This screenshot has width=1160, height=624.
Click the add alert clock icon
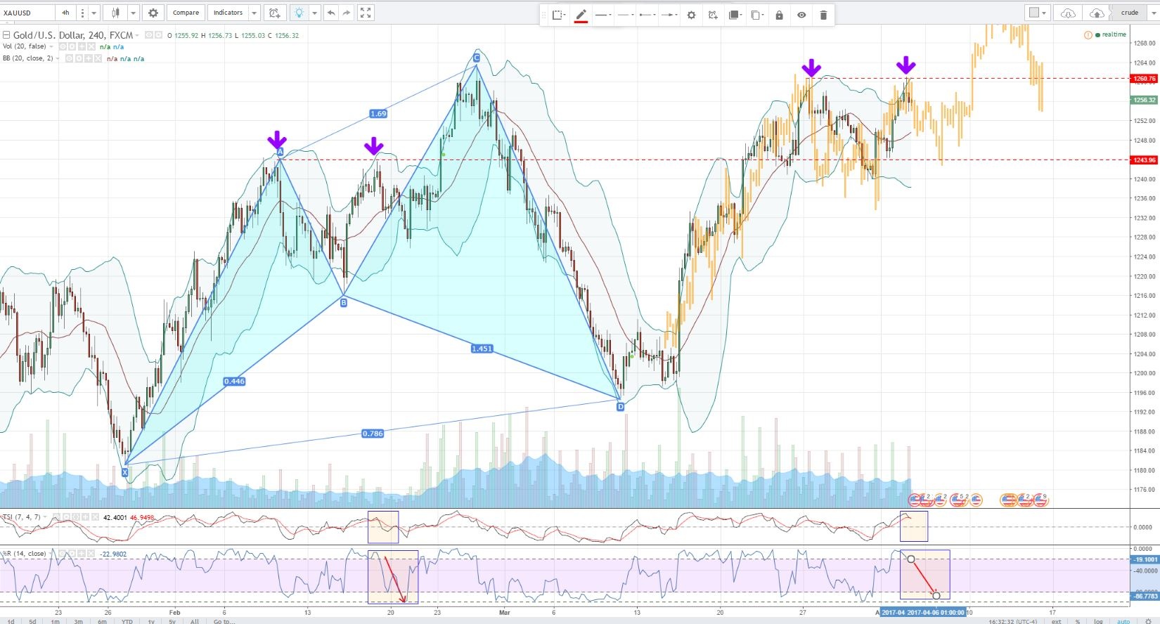(274, 13)
